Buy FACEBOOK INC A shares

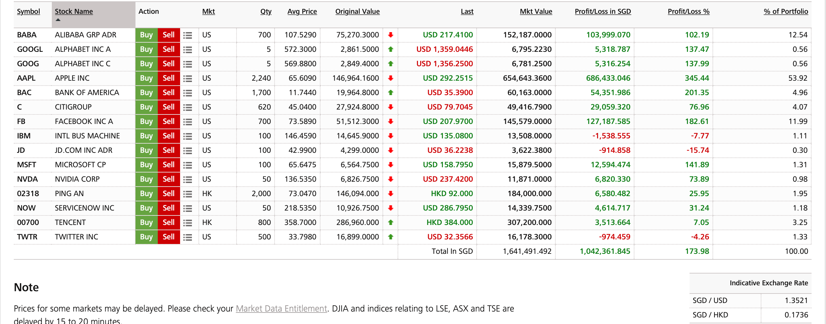point(146,122)
